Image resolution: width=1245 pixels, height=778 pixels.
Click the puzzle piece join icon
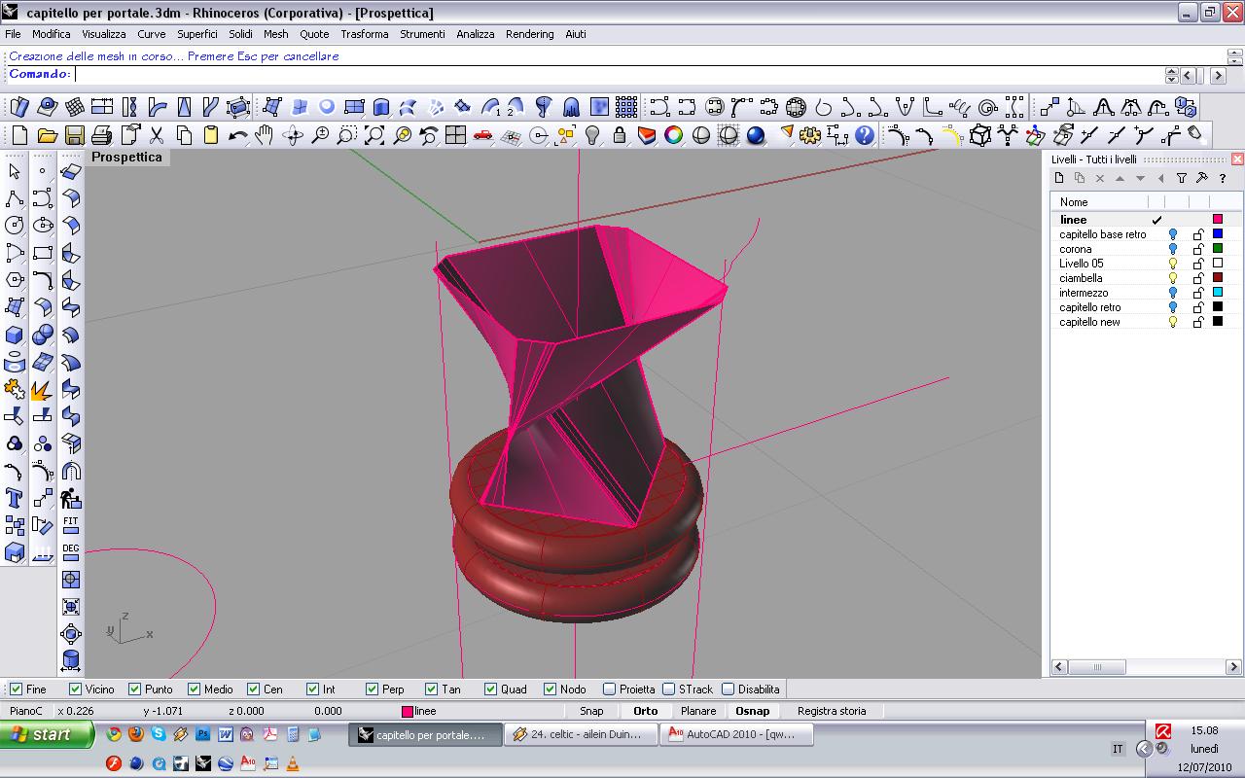click(15, 389)
